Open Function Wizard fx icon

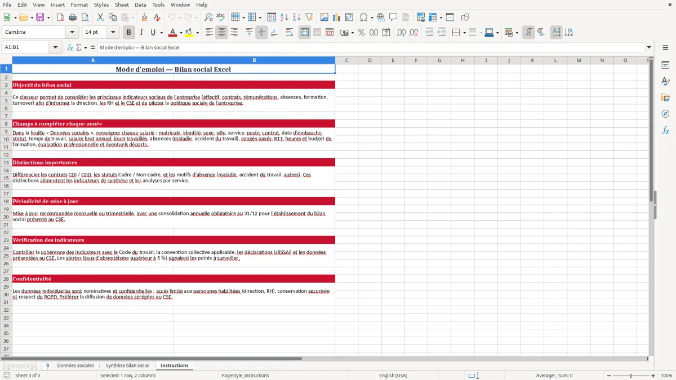(70, 47)
